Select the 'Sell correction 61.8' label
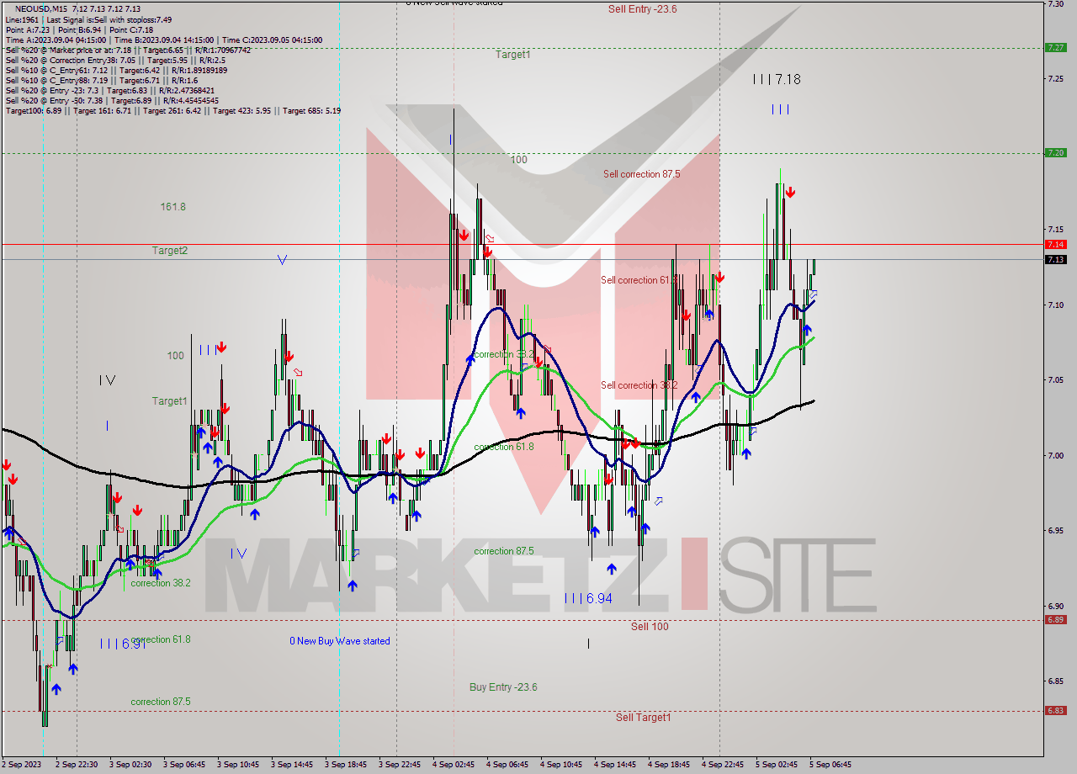 pos(638,280)
